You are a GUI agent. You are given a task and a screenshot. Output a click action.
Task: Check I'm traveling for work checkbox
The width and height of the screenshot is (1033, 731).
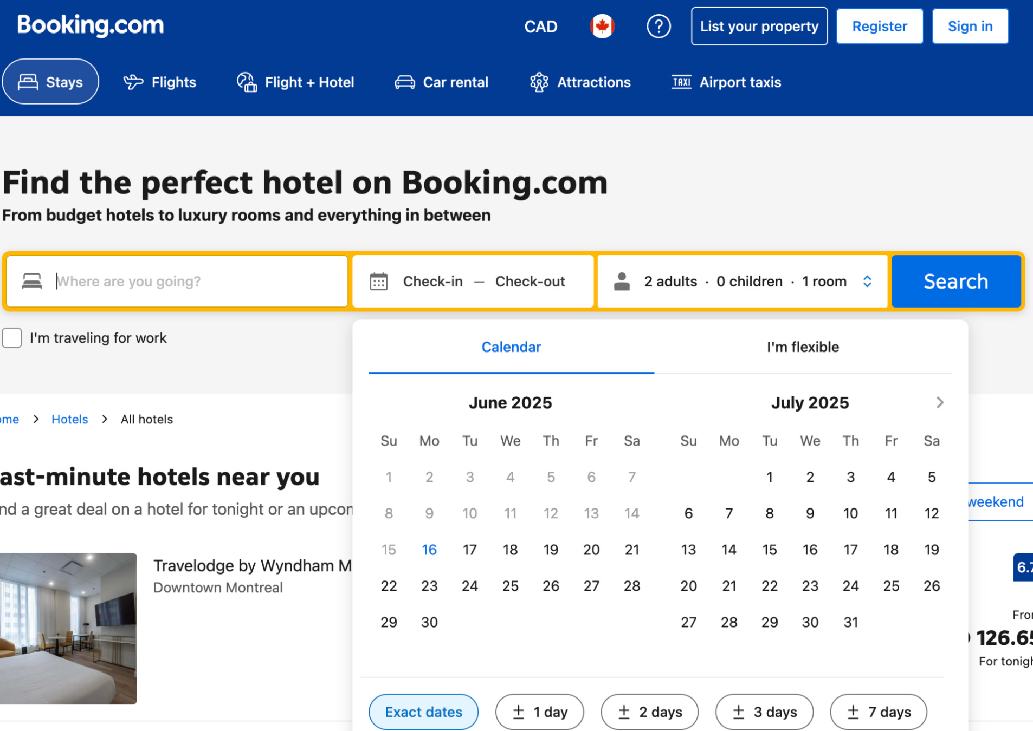pyautogui.click(x=12, y=338)
